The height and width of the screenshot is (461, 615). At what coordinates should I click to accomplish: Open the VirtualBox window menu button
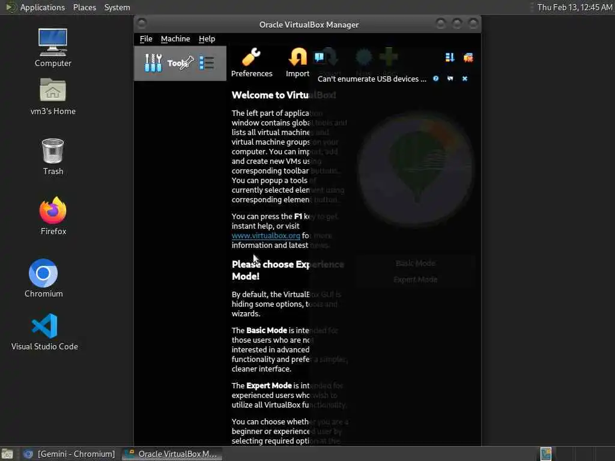142,23
